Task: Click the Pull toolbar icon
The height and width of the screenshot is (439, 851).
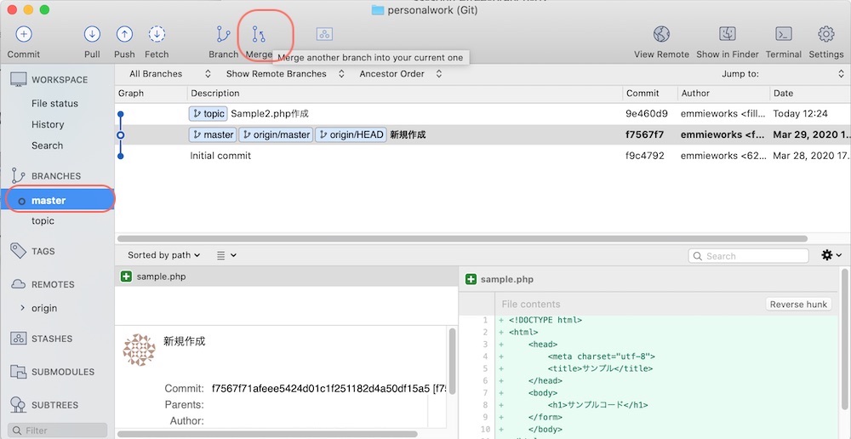Action: 92,34
